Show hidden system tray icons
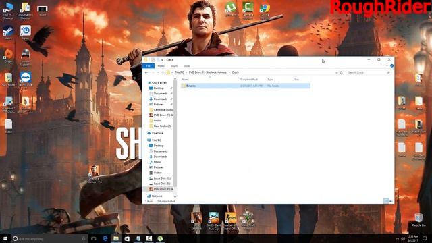The image size is (432, 243). point(398,238)
